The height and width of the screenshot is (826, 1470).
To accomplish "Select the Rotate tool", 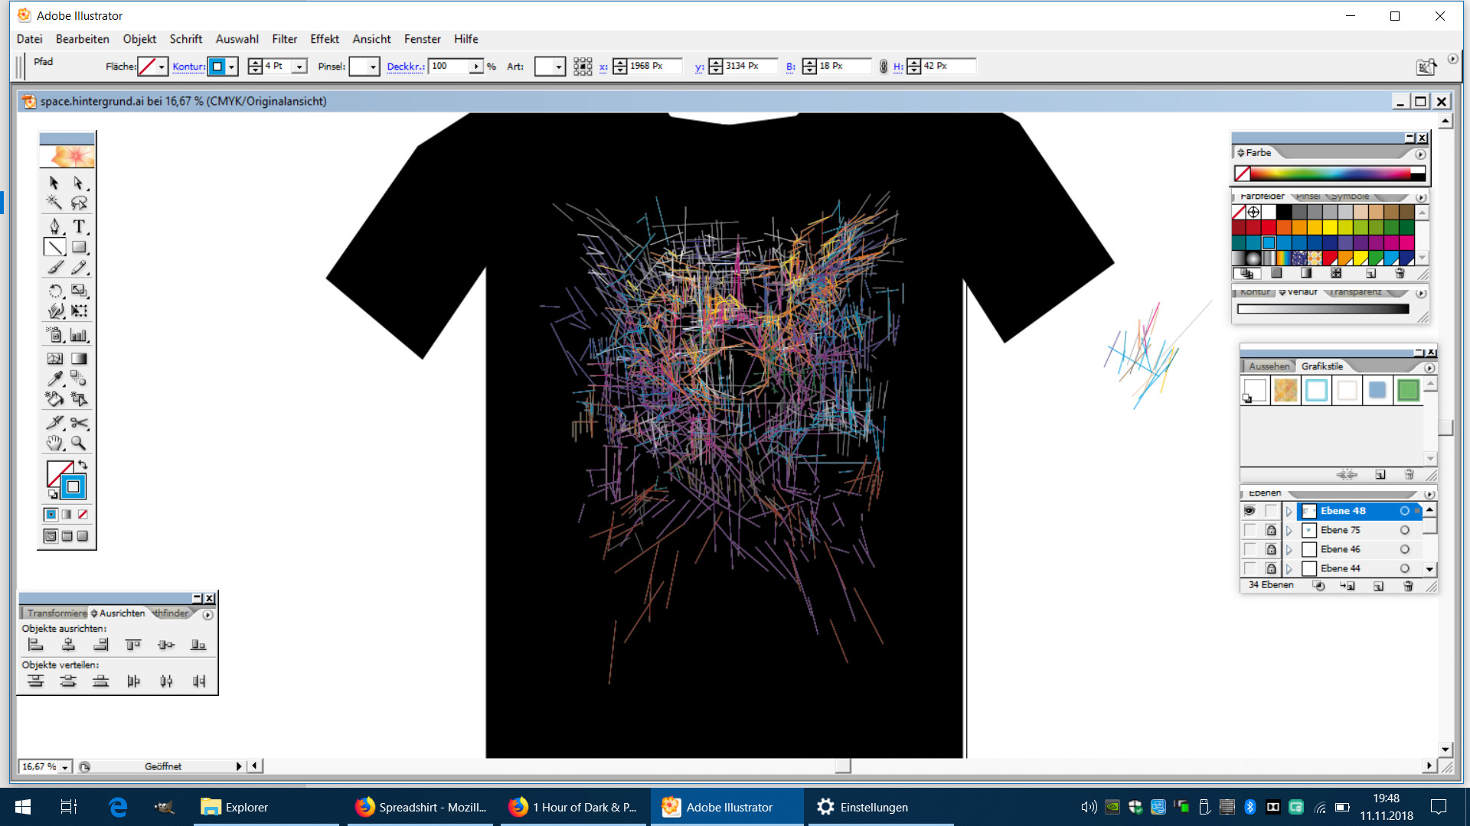I will (x=54, y=291).
